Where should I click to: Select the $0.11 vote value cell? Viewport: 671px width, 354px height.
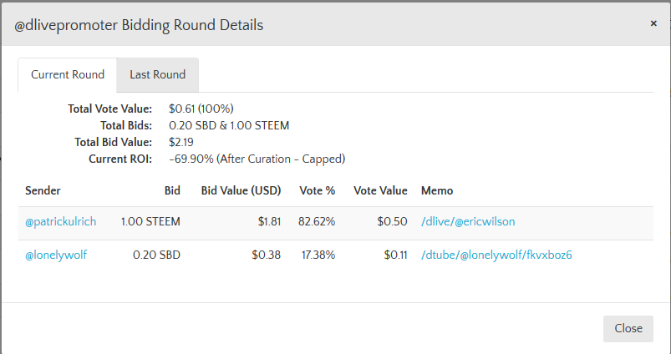coord(395,255)
